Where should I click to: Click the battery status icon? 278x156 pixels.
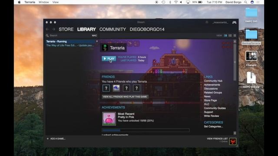[200, 2]
